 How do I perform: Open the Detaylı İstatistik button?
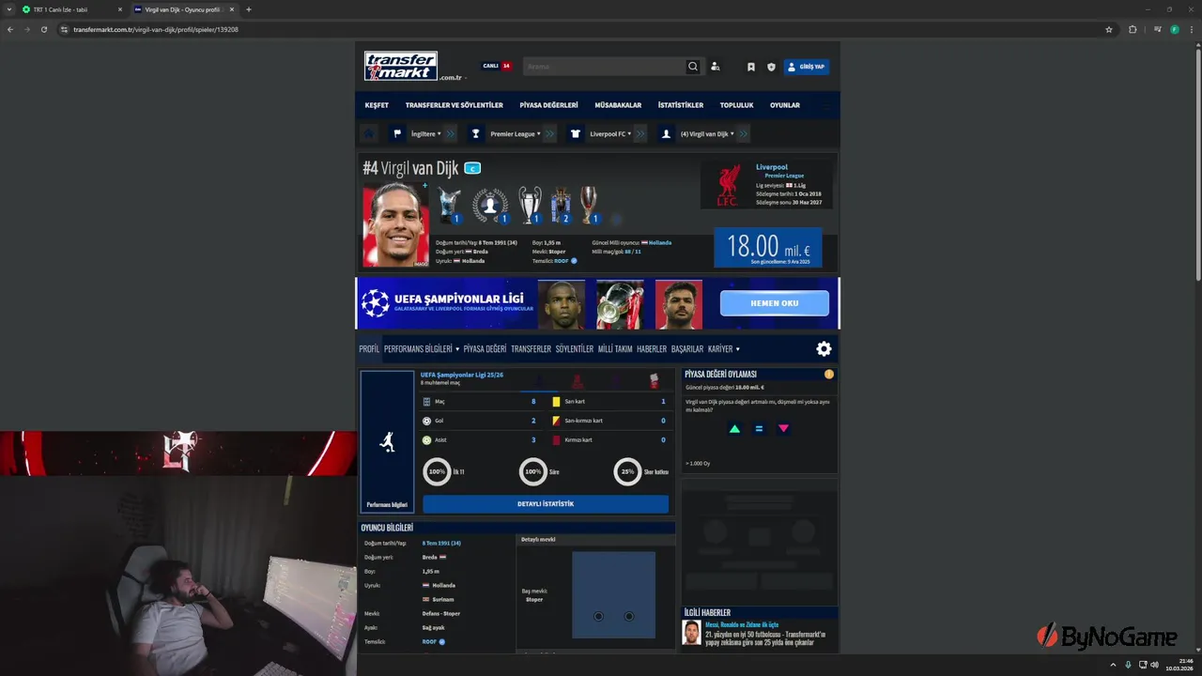pos(546,504)
